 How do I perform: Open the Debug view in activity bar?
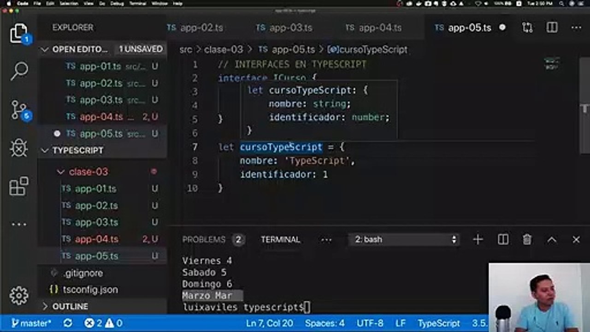pyautogui.click(x=19, y=148)
